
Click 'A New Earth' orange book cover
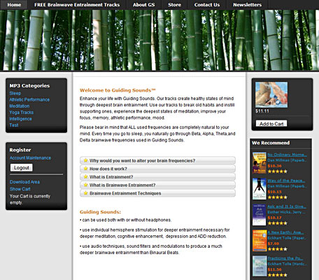(x=260, y=241)
